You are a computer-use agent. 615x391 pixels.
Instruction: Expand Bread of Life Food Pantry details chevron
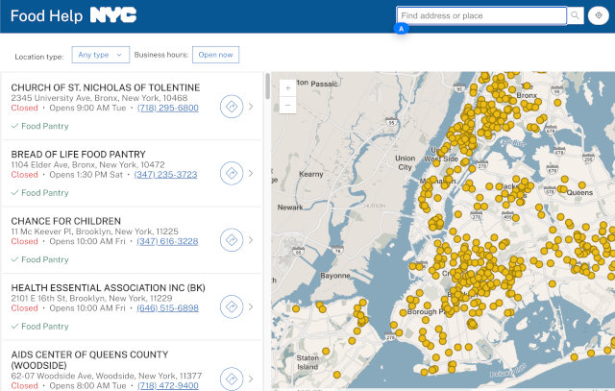(251, 173)
